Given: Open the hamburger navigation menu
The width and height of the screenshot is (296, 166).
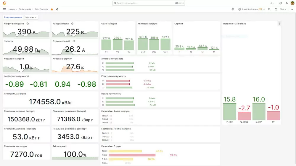Looking at the screenshot, I should 4,9.
